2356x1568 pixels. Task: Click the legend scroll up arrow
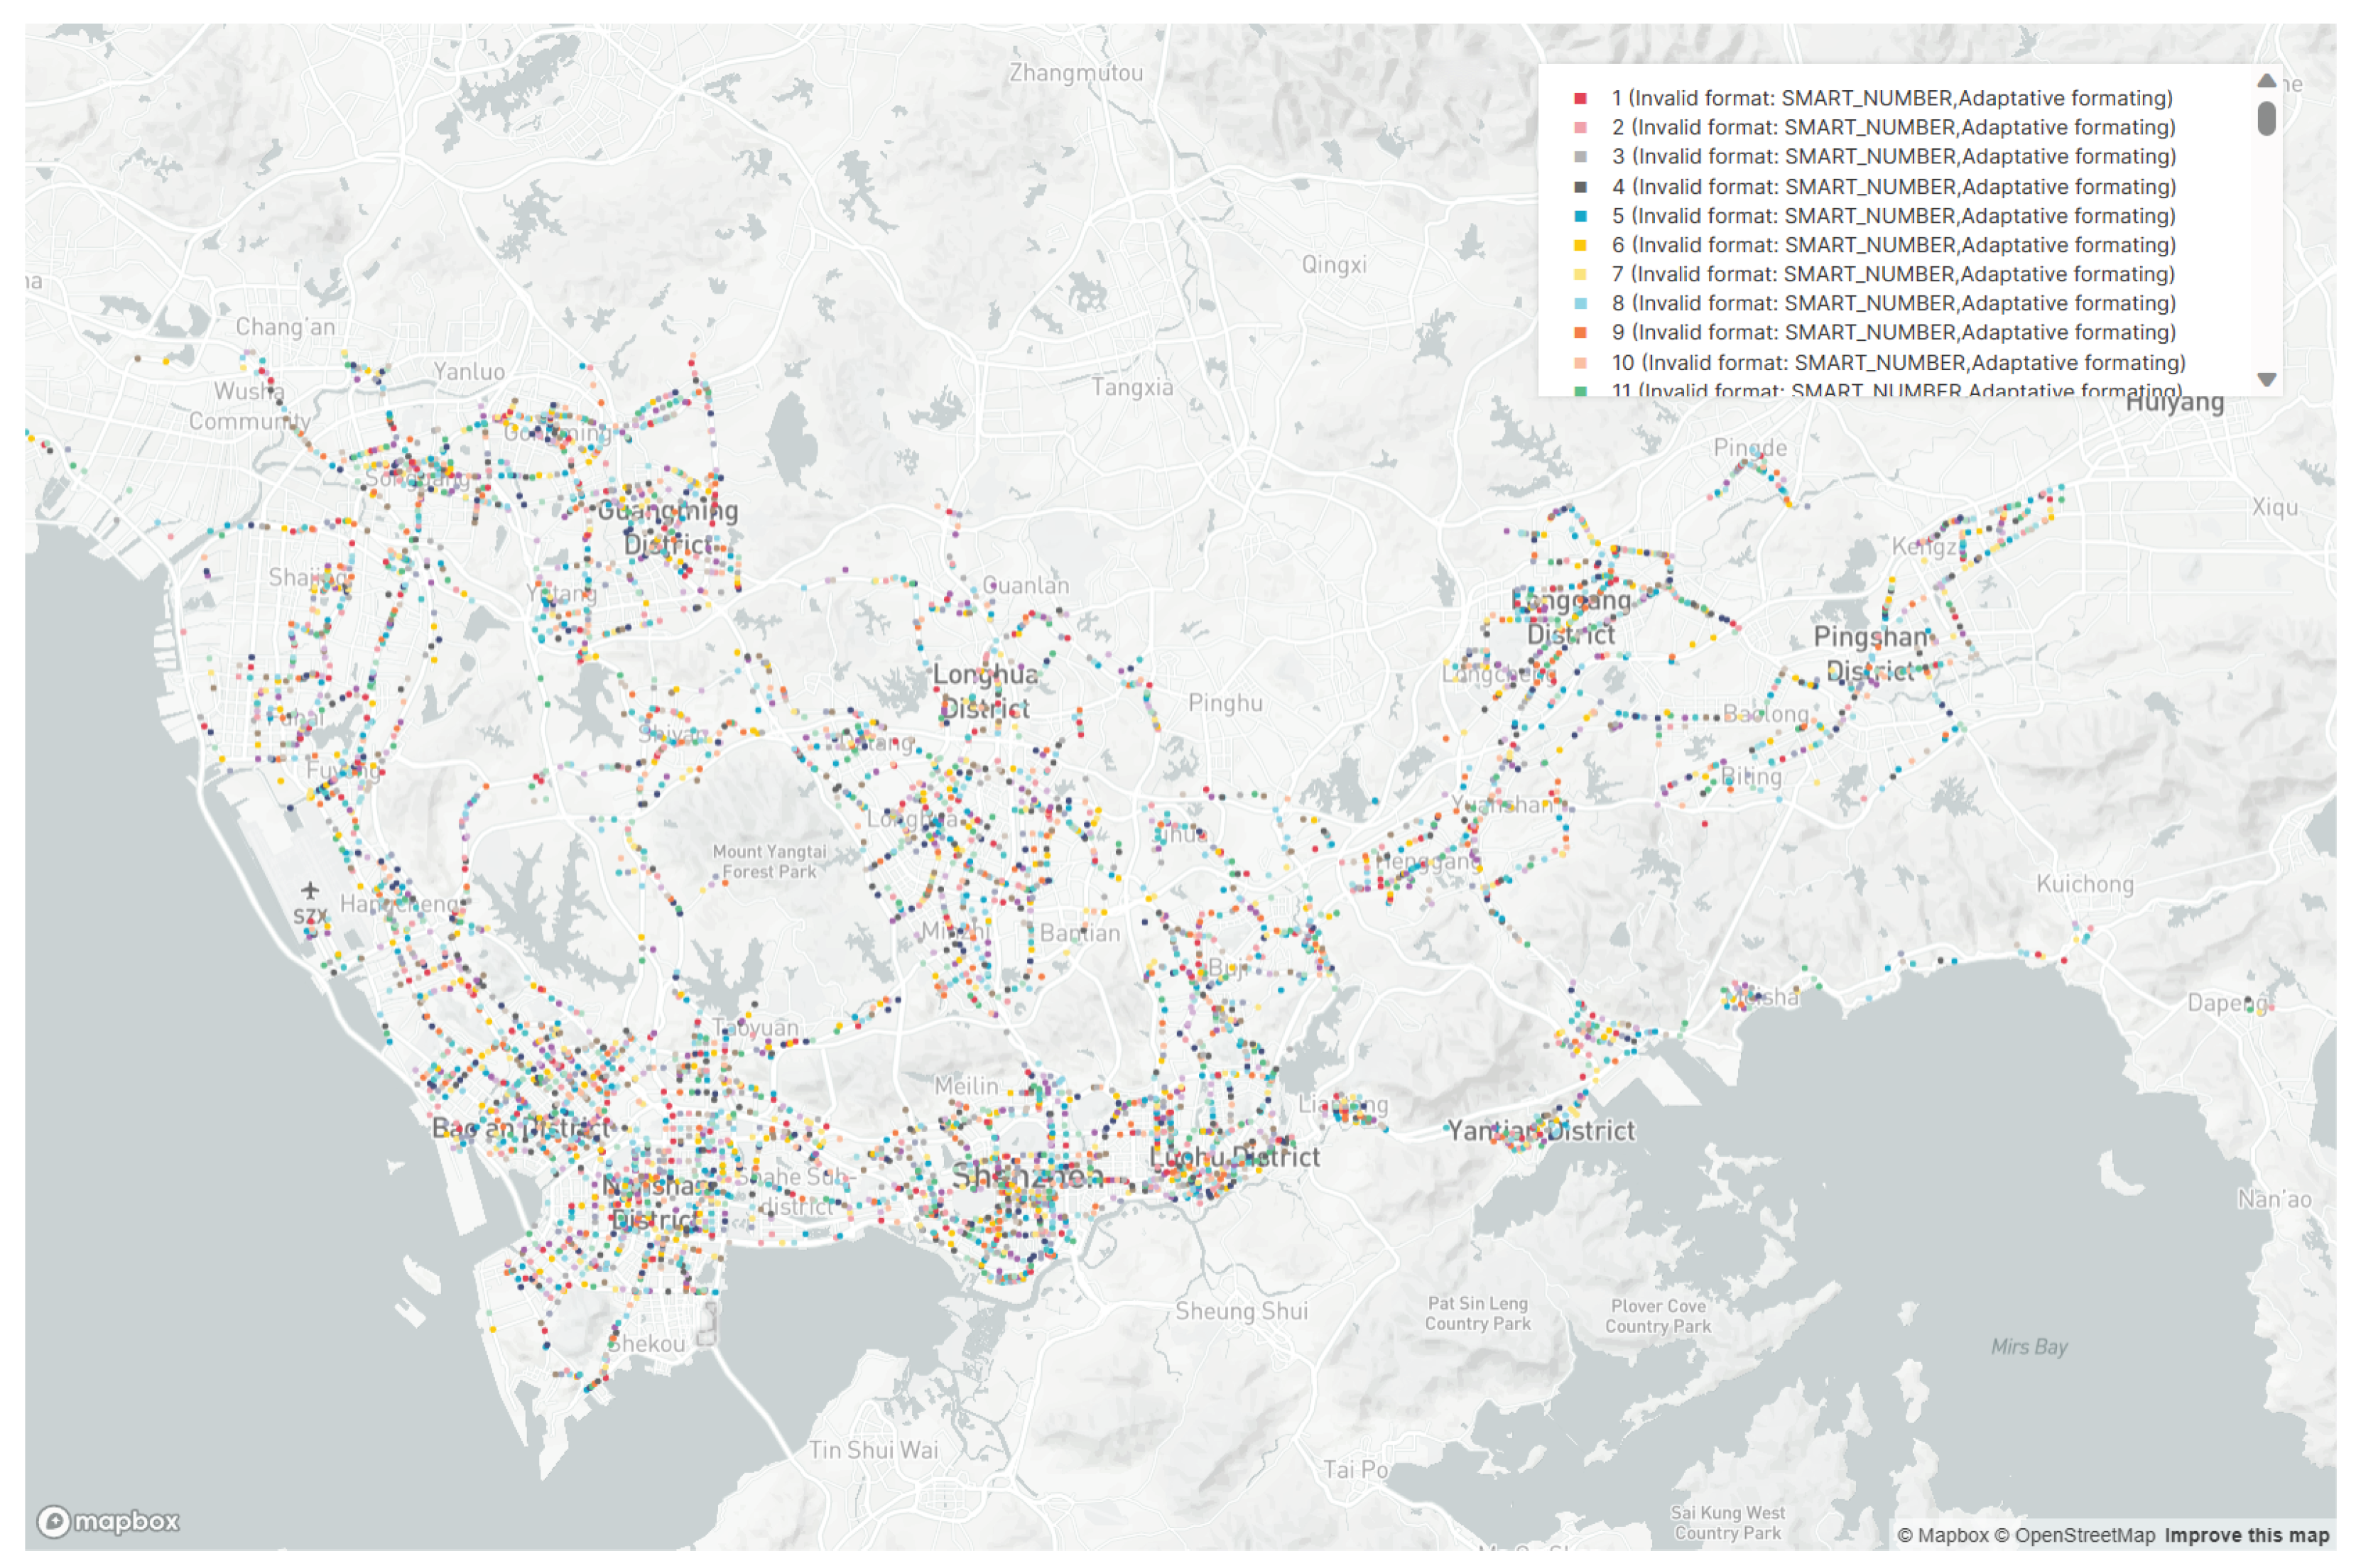pyautogui.click(x=2266, y=80)
